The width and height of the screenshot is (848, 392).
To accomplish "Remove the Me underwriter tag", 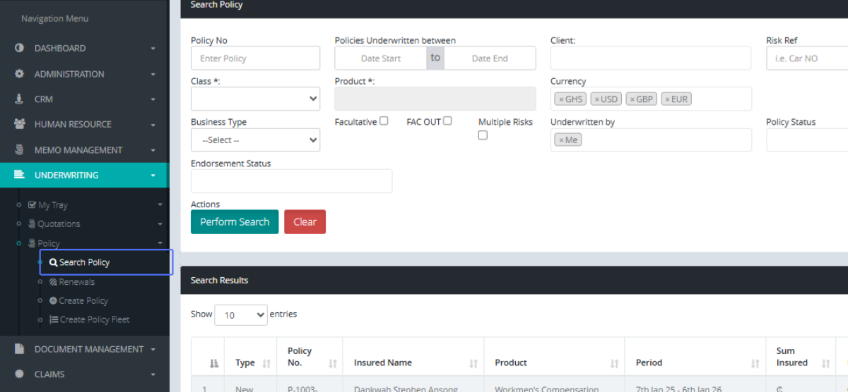I will [561, 140].
